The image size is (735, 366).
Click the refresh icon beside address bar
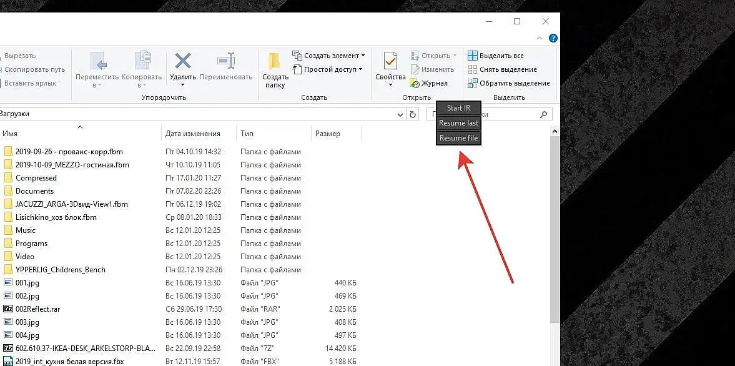pos(413,114)
